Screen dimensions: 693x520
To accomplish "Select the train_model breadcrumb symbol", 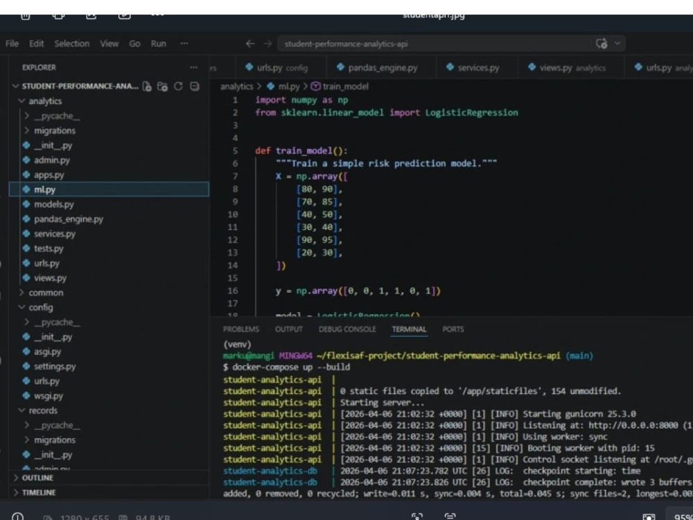I will click(x=345, y=87).
